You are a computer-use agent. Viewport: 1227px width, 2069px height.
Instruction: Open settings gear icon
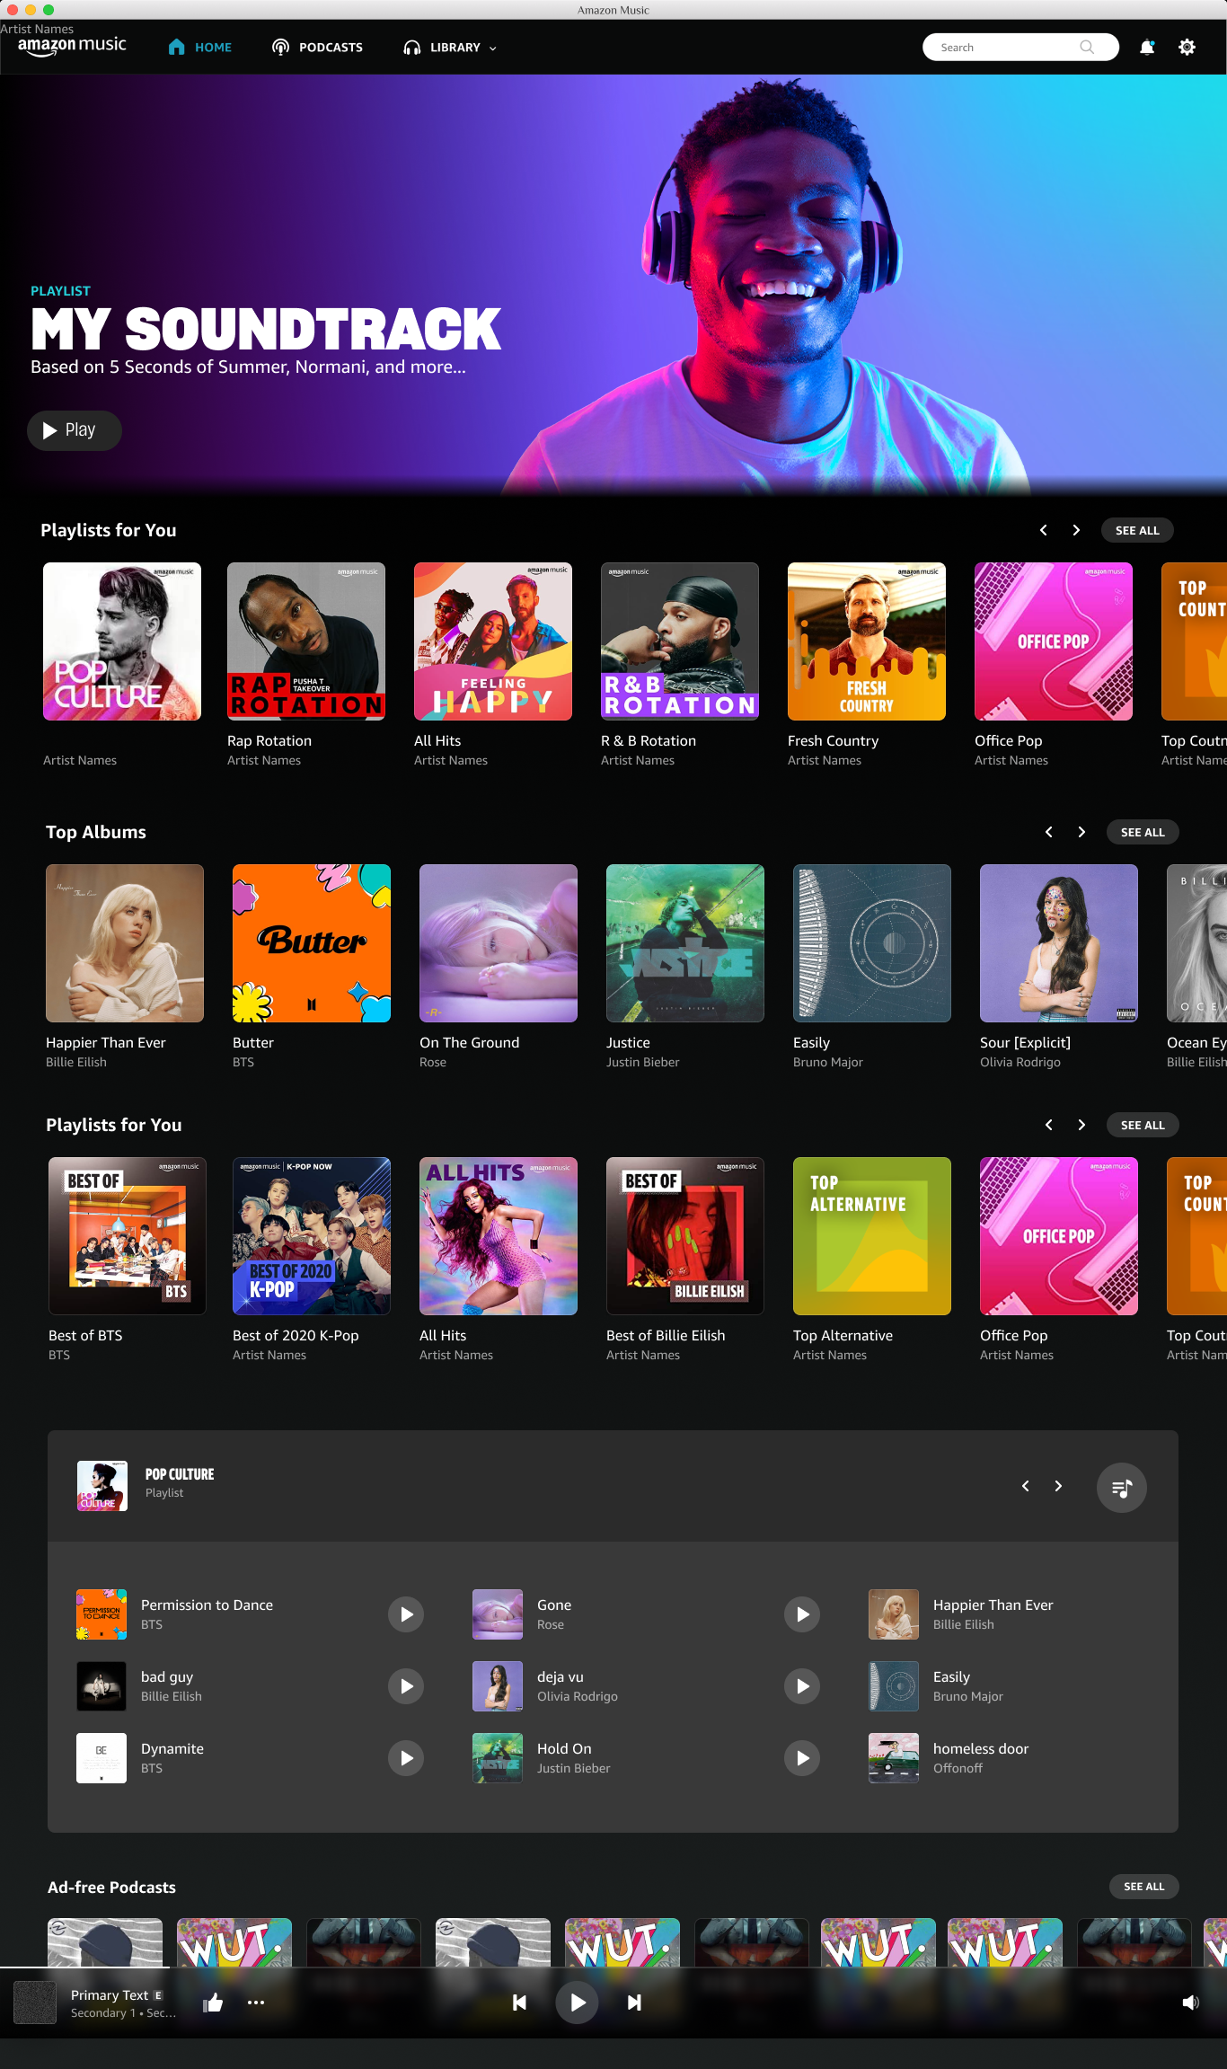1187,48
